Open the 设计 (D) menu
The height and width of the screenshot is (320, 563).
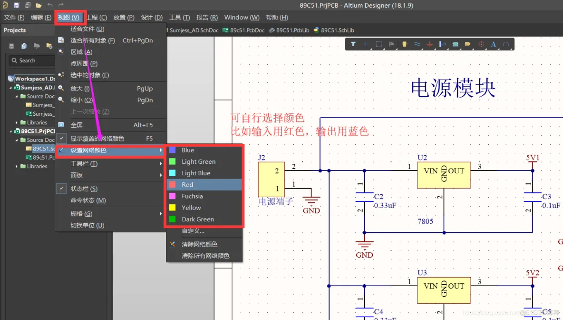pyautogui.click(x=152, y=17)
